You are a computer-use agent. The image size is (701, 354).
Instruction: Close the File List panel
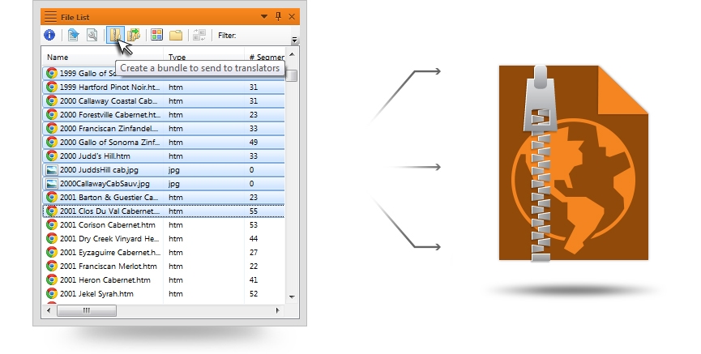point(292,16)
